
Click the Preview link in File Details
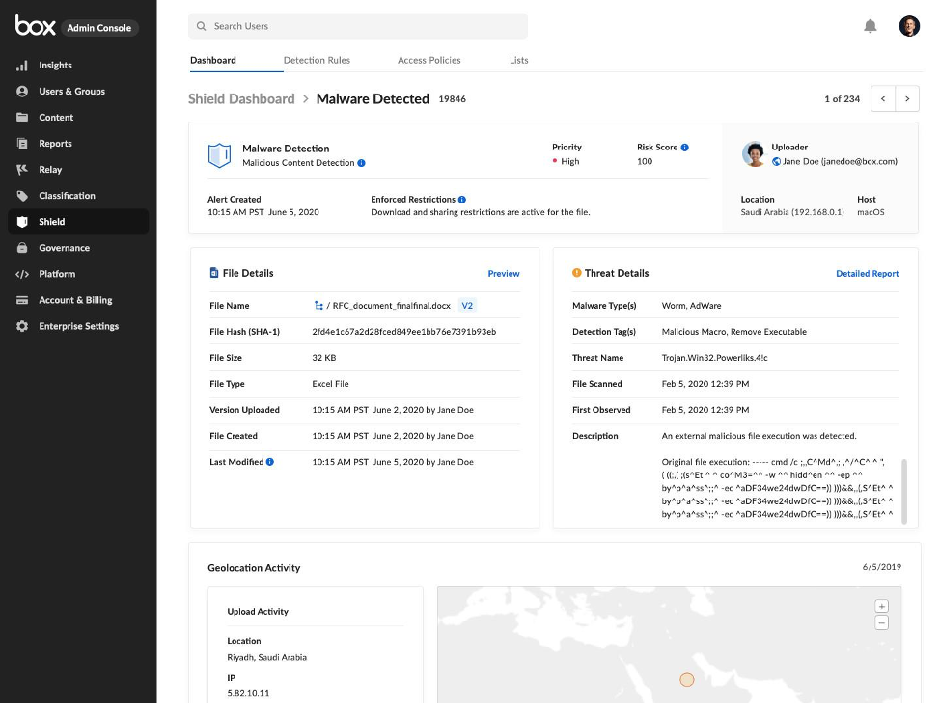[503, 274]
